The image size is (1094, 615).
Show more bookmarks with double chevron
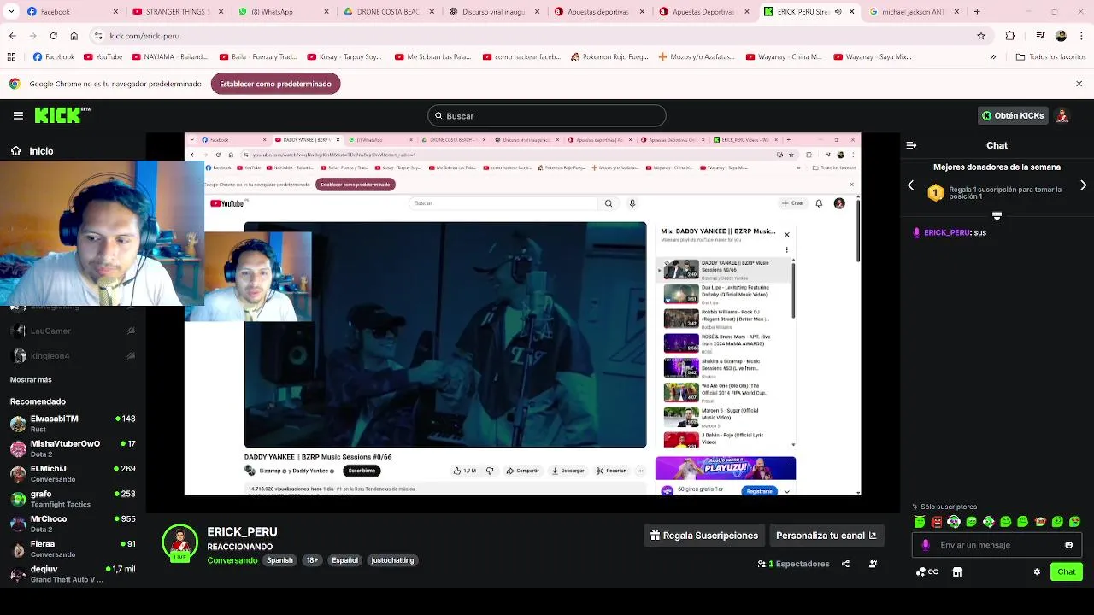(995, 57)
